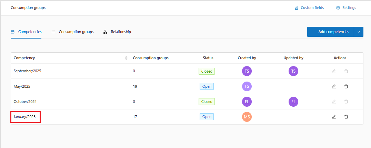Screen dimensions: 371x148
Task: Click the Closed status tag for September/2025
Action: point(207,71)
